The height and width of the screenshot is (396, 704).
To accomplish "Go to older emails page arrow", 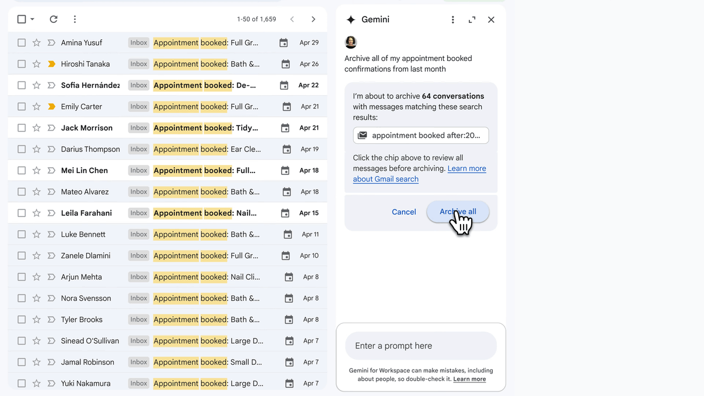I will click(x=313, y=19).
